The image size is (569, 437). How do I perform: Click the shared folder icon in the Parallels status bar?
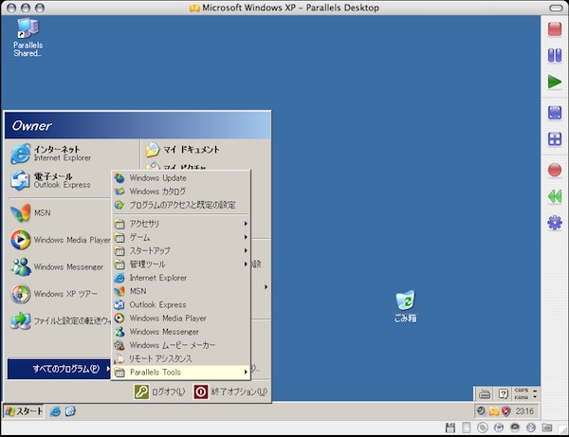(547, 428)
